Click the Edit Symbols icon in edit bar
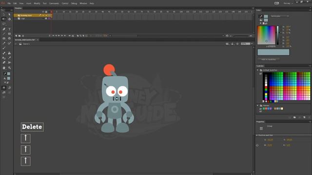The height and width of the screenshot is (175, 312). (x=232, y=44)
